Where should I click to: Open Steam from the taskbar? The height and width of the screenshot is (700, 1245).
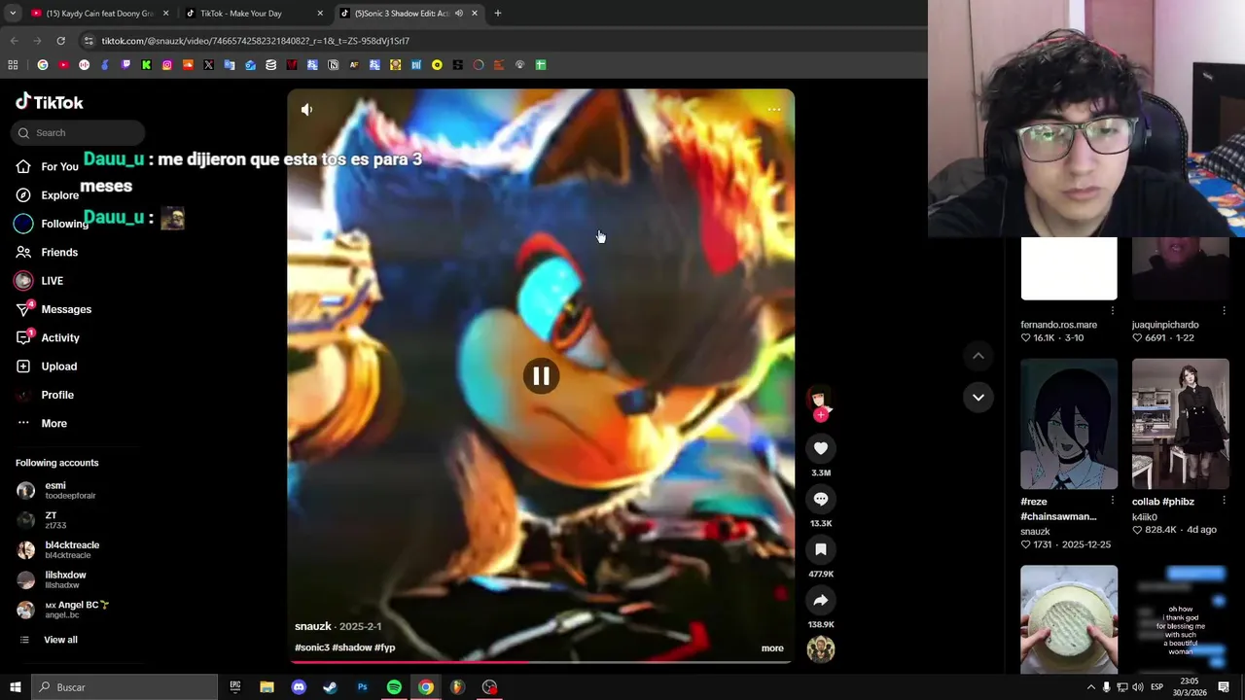point(330,687)
